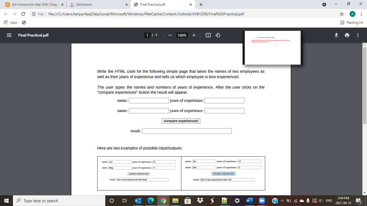The height and width of the screenshot is (206, 367).
Task: Click the floating picture-in-picture thumbnail window
Action: 273,47
